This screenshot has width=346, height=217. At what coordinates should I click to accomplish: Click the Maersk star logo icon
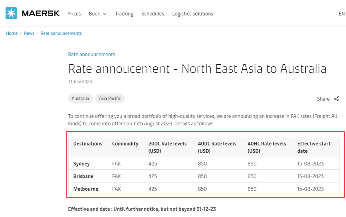click(x=11, y=13)
